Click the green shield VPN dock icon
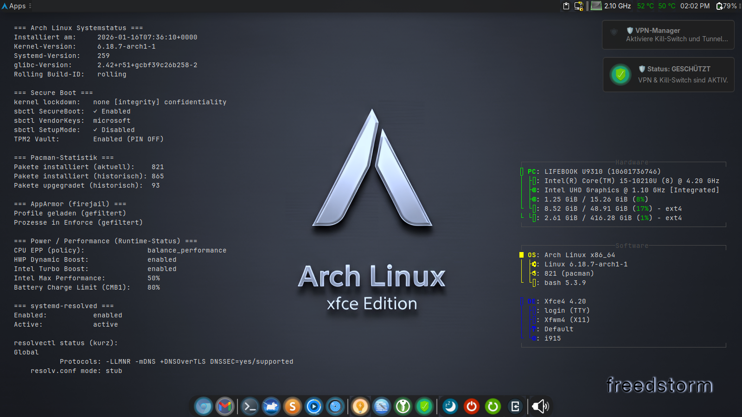 click(424, 407)
